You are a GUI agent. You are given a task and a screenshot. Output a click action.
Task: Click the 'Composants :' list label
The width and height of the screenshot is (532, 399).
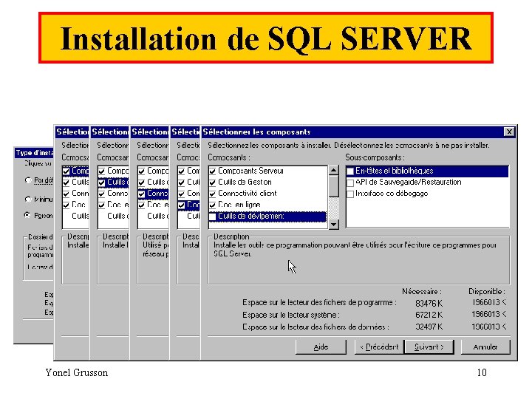point(229,157)
